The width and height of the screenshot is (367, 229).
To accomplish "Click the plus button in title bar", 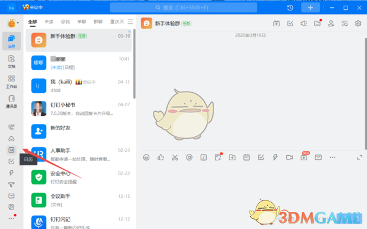I will point(310,8).
